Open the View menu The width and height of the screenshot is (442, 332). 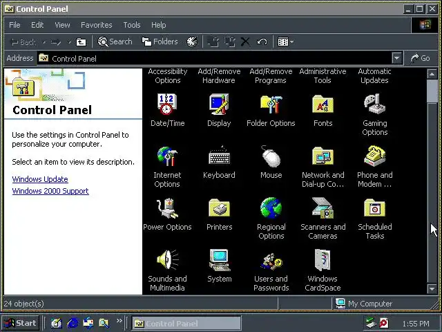click(62, 25)
